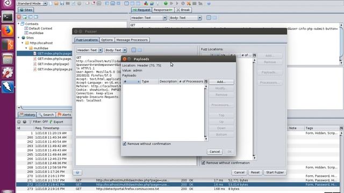The image size is (344, 193).
Task: Click the OWASP ZAP lightning dock icon
Action: click(x=8, y=87)
